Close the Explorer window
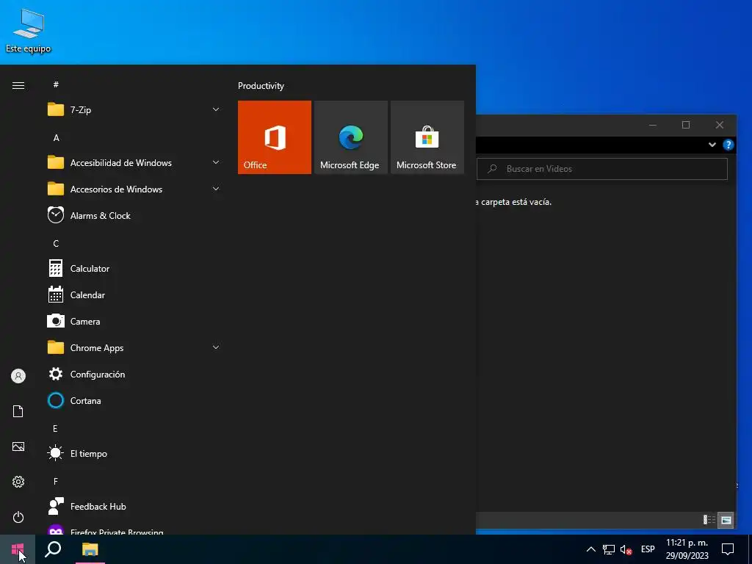 (x=720, y=125)
